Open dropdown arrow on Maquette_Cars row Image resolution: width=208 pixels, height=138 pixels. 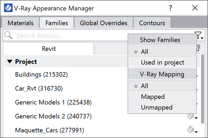[196, 132]
